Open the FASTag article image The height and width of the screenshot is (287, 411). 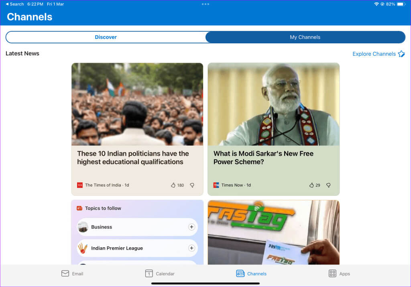pyautogui.click(x=274, y=232)
